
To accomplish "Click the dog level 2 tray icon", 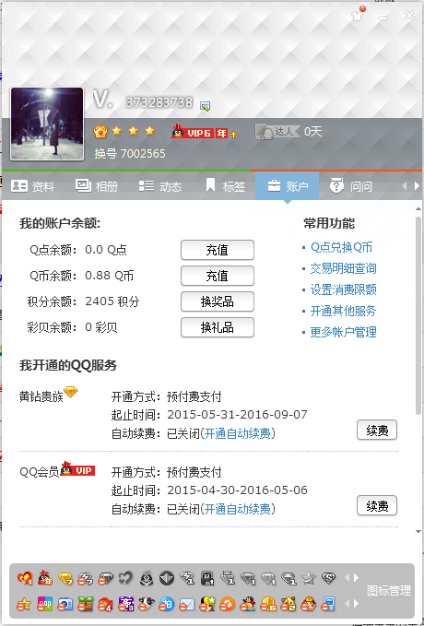I will [x=290, y=604].
